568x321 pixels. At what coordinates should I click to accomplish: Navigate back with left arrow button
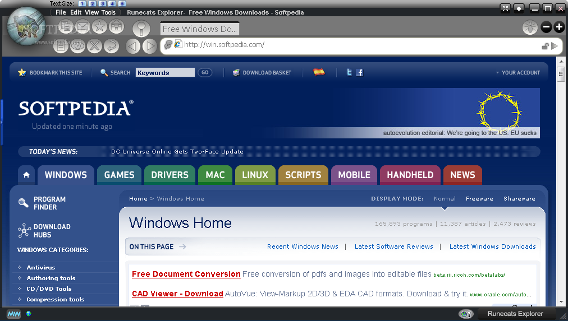[133, 46]
